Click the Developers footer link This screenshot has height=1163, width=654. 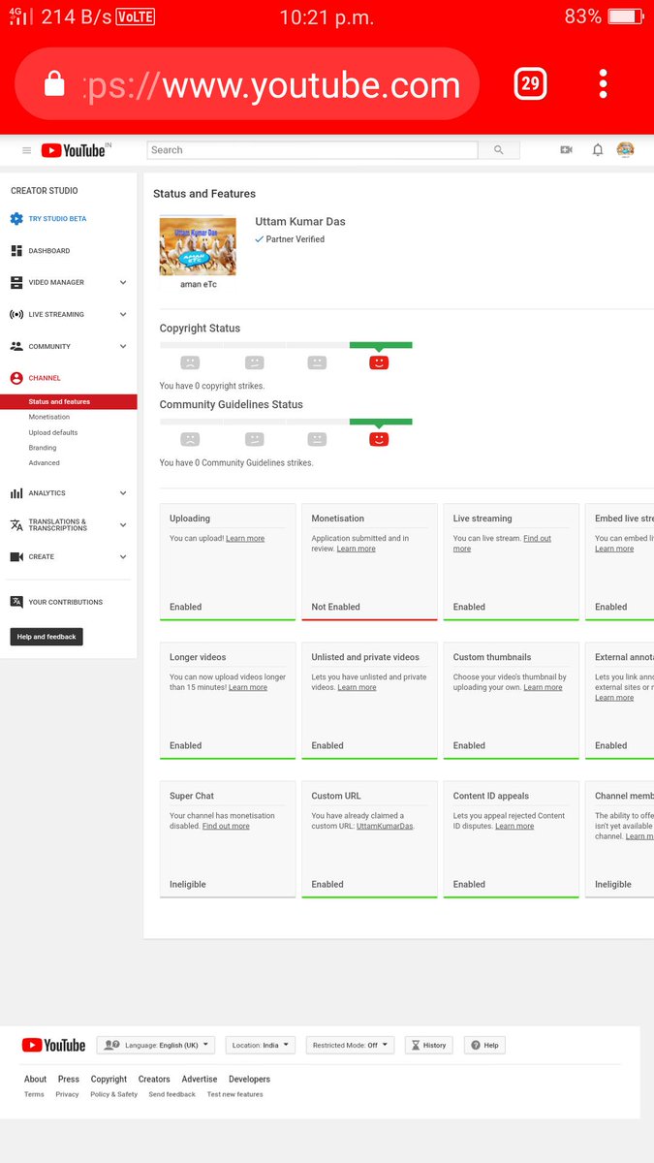pos(249,1079)
